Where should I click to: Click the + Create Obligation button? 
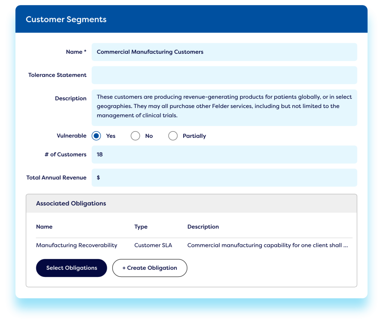point(150,268)
